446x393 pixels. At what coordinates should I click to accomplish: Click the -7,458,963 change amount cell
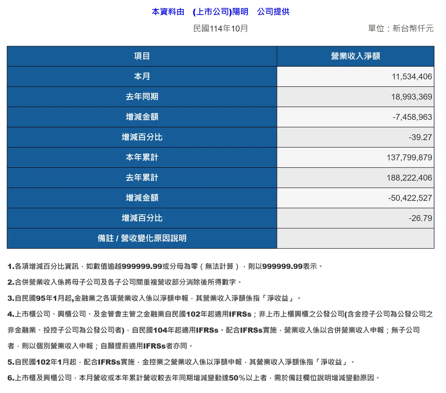pyautogui.click(x=412, y=117)
